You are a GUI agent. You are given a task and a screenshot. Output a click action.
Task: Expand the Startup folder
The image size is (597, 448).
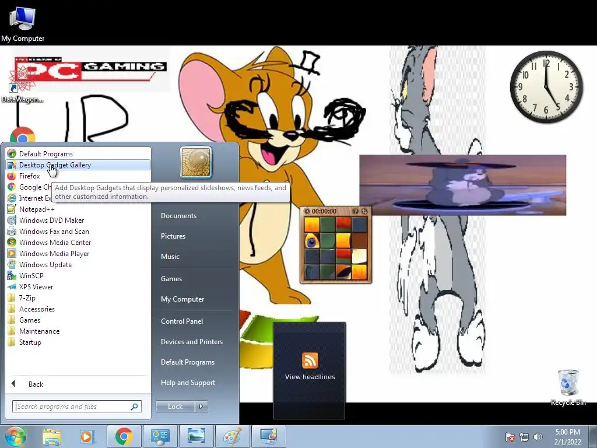78,342
